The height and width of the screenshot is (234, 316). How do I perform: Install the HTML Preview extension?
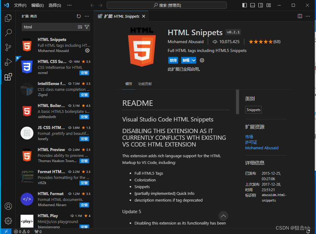84,161
